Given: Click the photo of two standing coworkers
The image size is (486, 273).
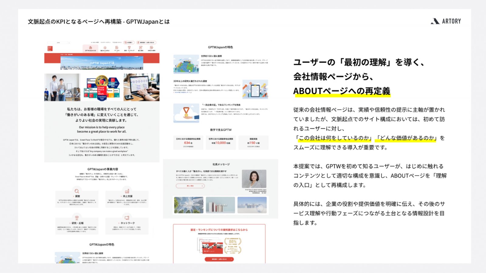Looking at the screenshot, I should (62, 87).
